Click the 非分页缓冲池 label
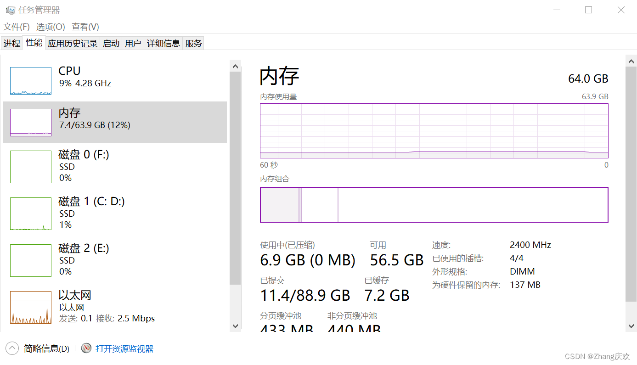This screenshot has width=637, height=365. pyautogui.click(x=352, y=315)
